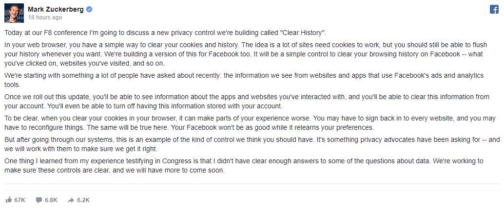504x208 pixels.
Task: Click the paragraph beginning "Once we roll out"
Action: coord(247,102)
